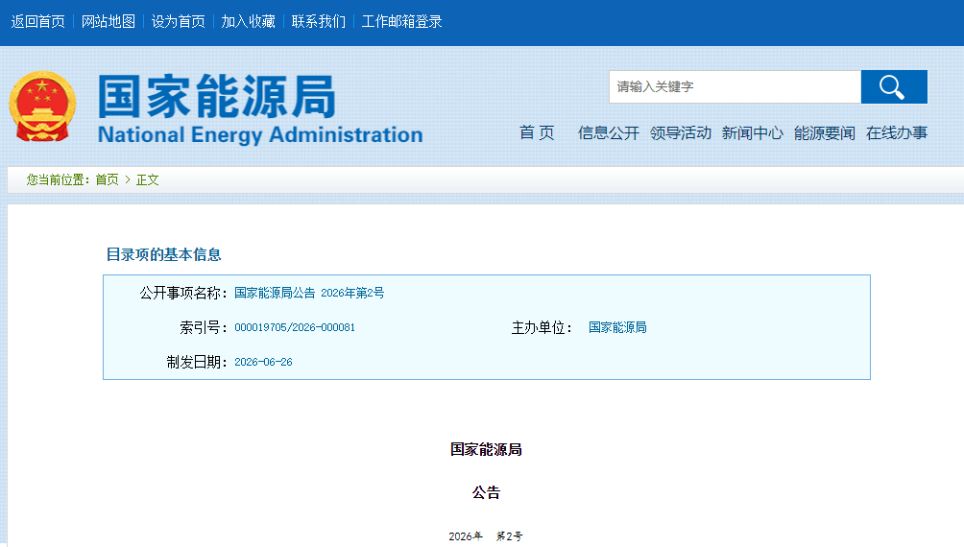
Task: Click issue date 2026-06-26
Action: [x=263, y=362]
